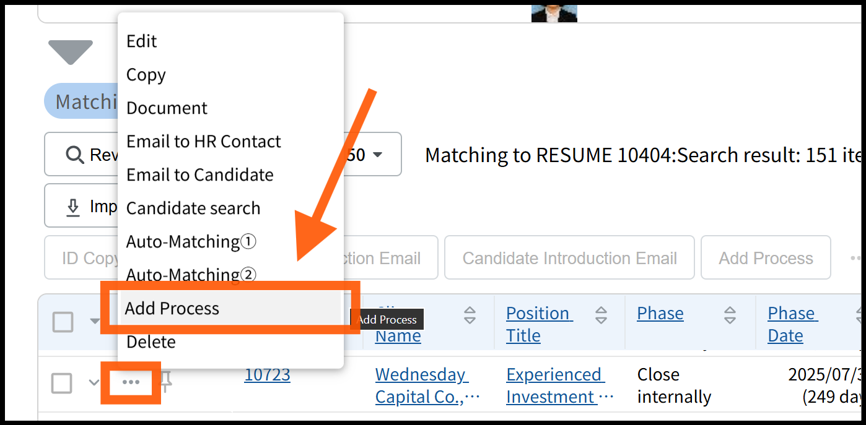Open the header checkbox dropdown arrow
866x425 pixels.
click(94, 322)
